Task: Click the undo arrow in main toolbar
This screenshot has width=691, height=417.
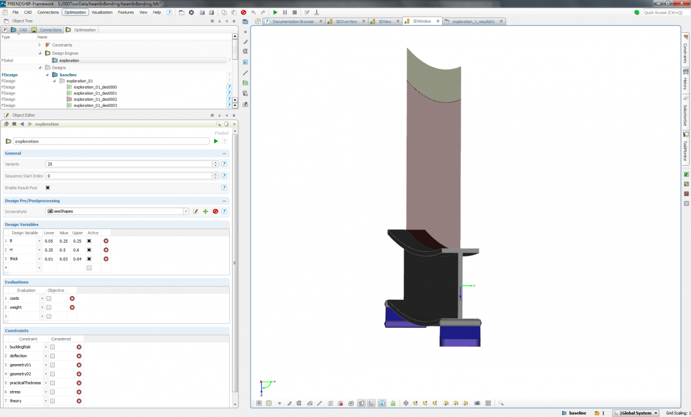Action: pyautogui.click(x=253, y=12)
